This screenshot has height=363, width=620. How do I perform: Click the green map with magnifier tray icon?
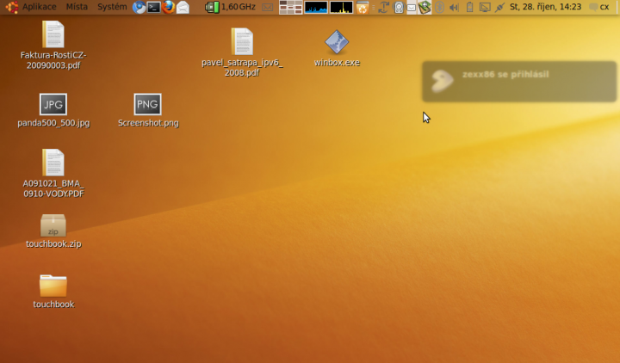point(425,7)
